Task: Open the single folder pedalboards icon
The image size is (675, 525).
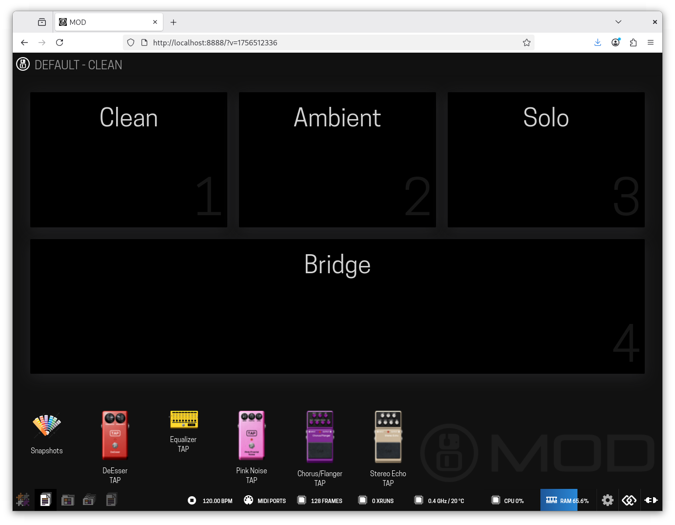Action: click(x=68, y=500)
